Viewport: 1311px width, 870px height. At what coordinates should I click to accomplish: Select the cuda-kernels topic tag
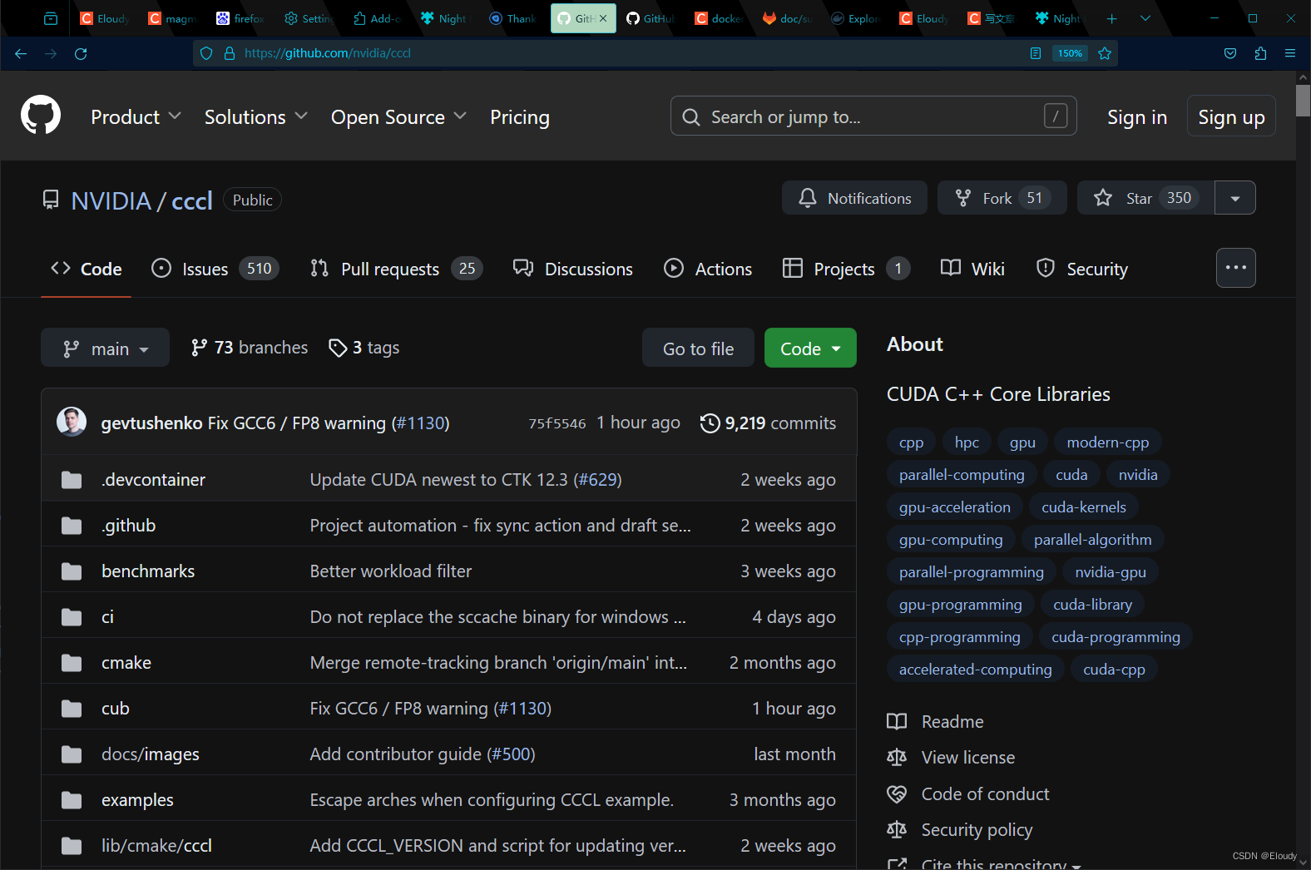click(x=1084, y=507)
